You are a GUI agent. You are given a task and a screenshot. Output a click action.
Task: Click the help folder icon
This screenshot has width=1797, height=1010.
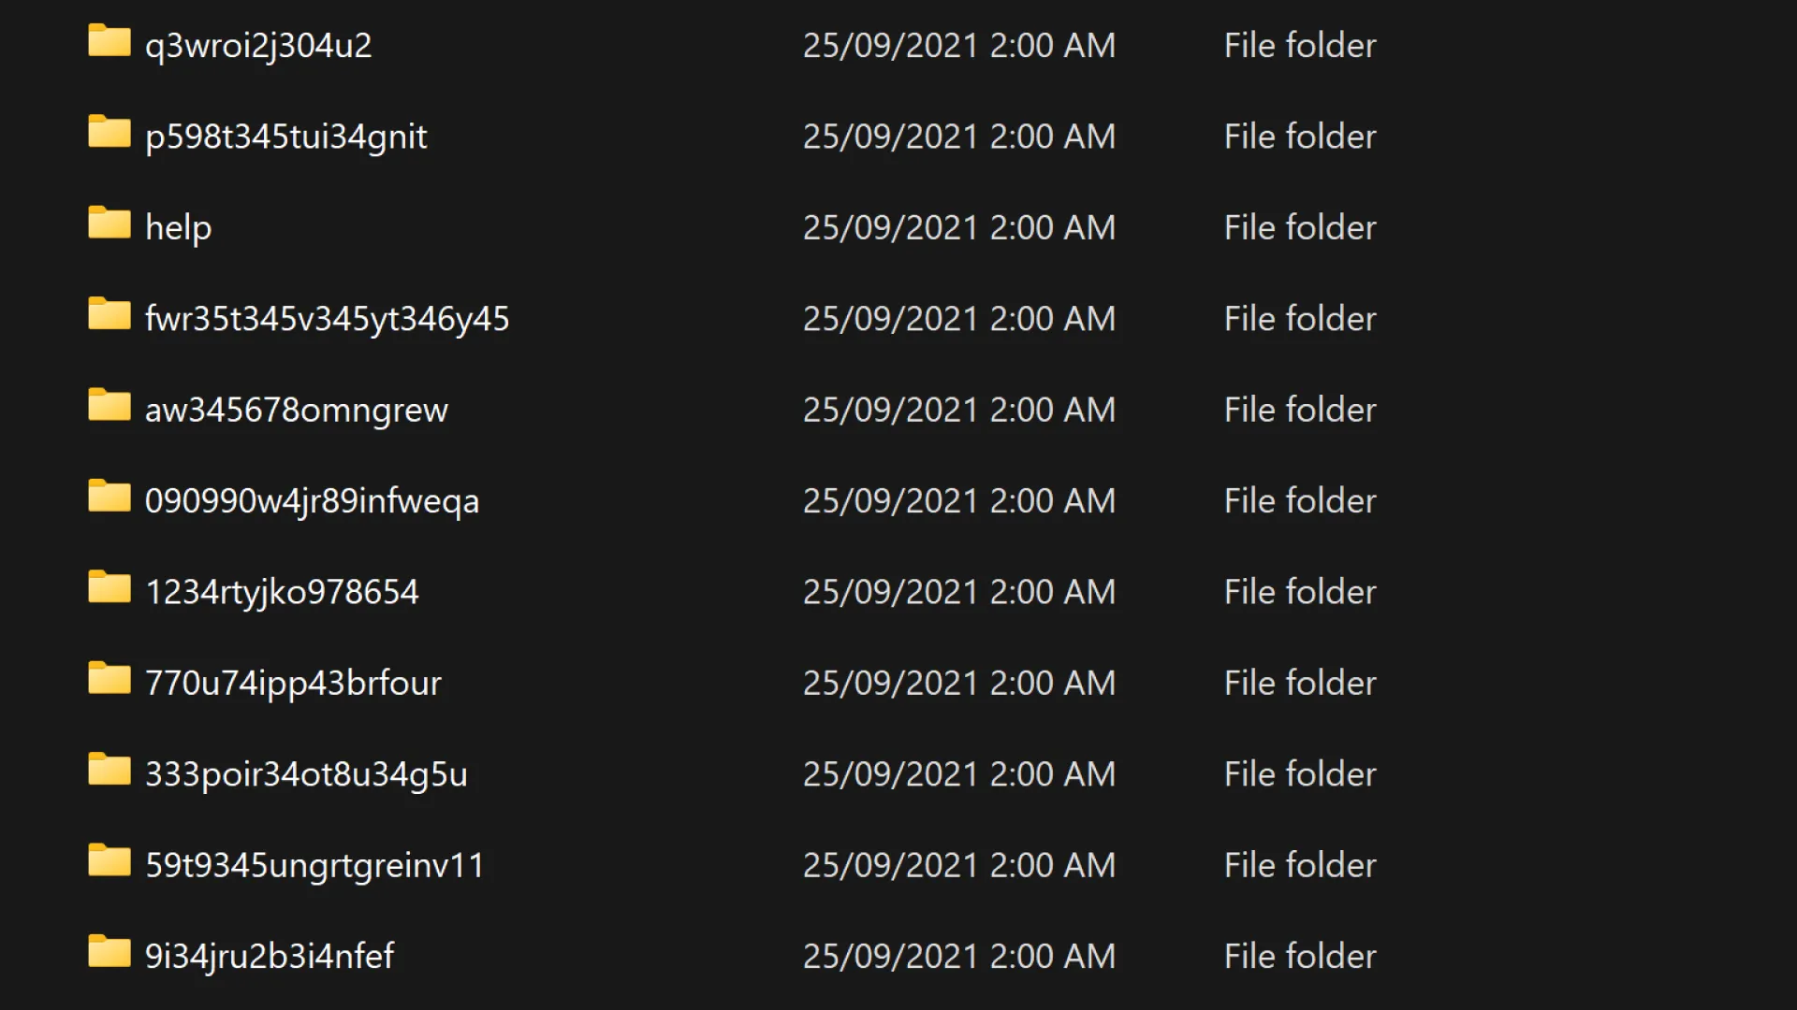(110, 224)
